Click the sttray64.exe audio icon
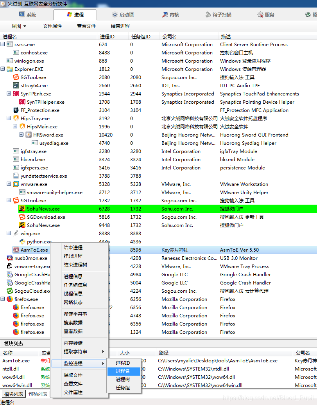 click(16, 85)
